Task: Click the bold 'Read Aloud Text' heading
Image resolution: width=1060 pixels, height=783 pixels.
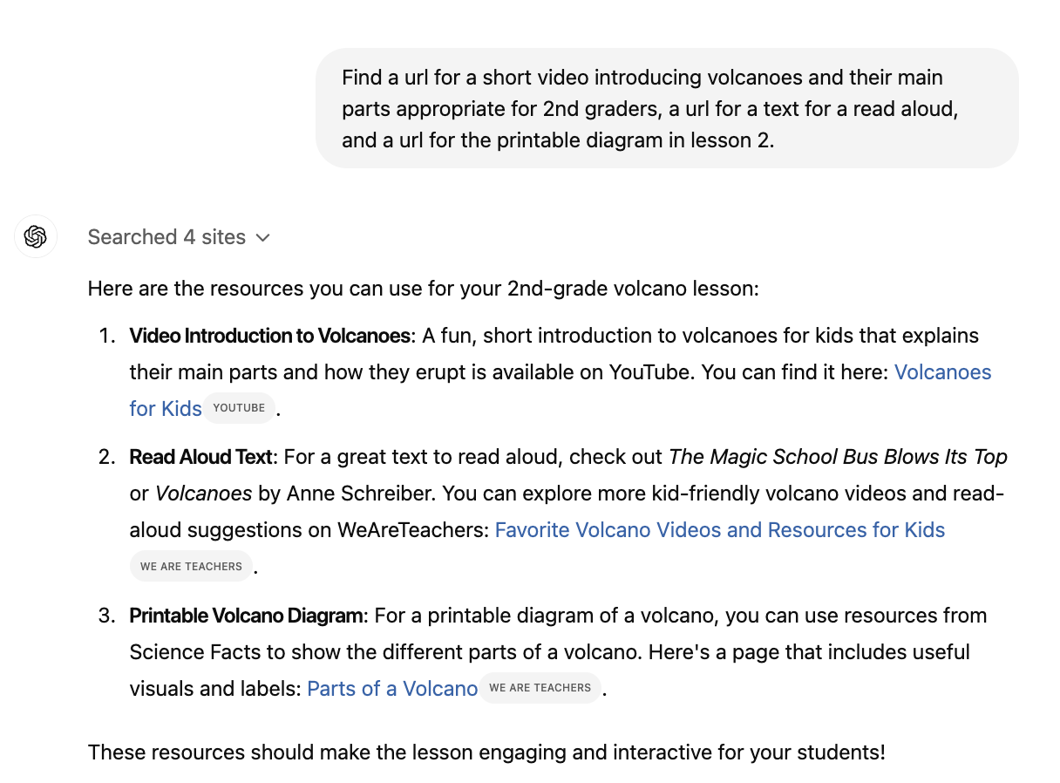Action: pyautogui.click(x=201, y=457)
